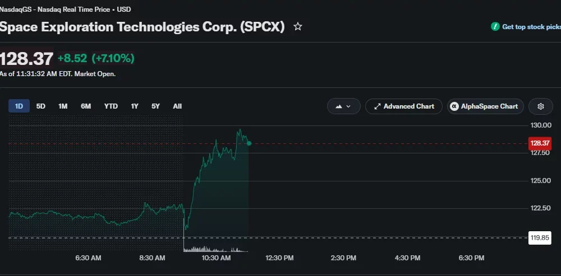Click the 10:30 AM time label

pos(216,258)
